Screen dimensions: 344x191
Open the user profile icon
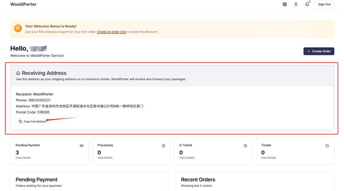296,4
